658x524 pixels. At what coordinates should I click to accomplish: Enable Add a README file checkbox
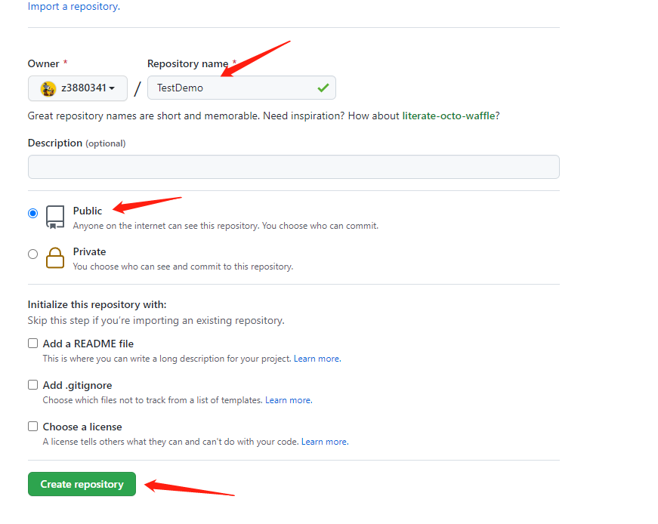click(32, 344)
